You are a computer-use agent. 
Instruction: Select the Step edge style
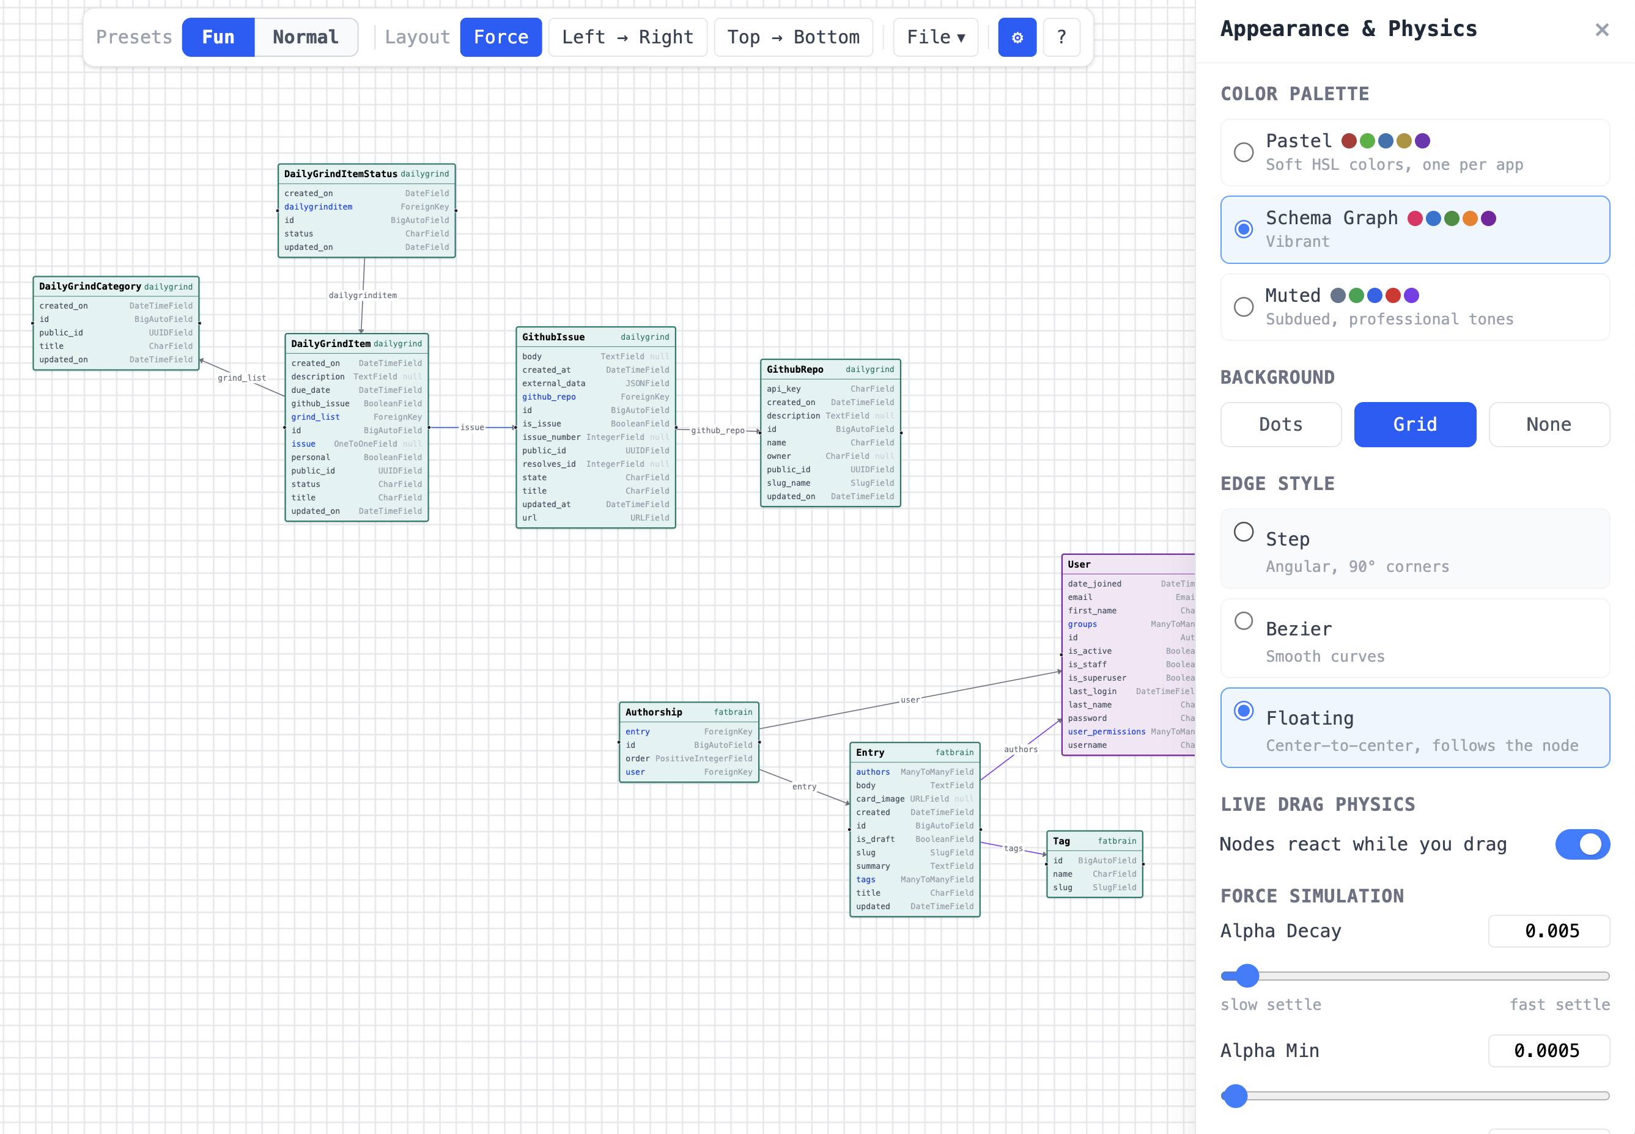1243,532
